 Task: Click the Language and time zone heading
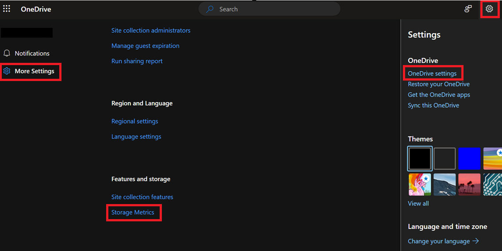coord(448,227)
